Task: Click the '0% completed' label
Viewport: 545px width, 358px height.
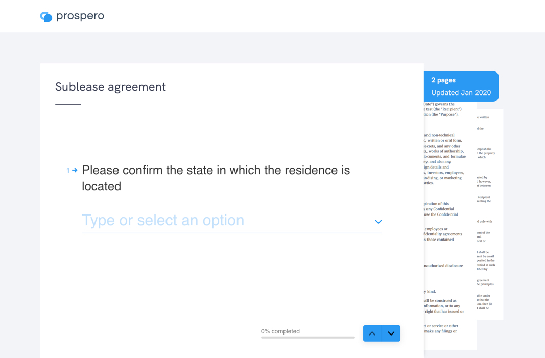Action: [x=280, y=331]
